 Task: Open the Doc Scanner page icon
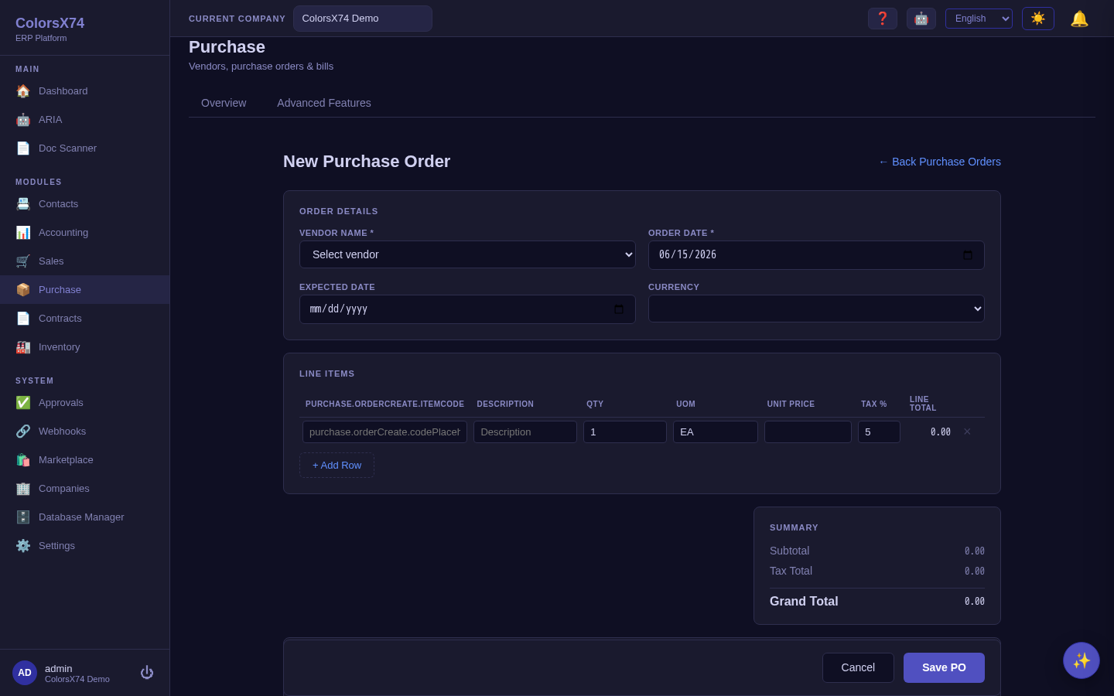pos(23,148)
